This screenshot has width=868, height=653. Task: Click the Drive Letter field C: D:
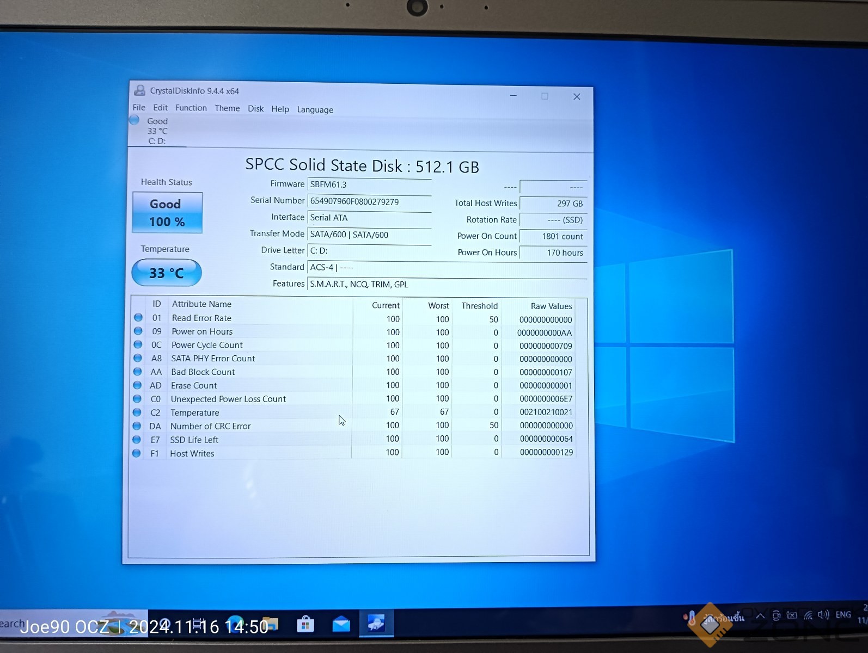[370, 251]
